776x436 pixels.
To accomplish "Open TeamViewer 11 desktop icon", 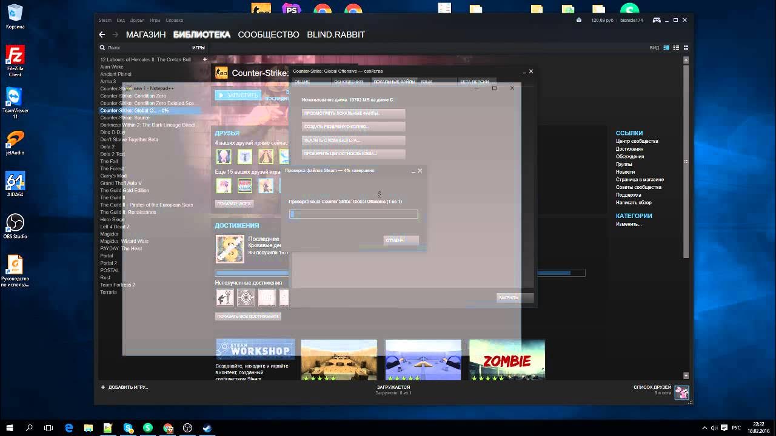I will (x=15, y=102).
